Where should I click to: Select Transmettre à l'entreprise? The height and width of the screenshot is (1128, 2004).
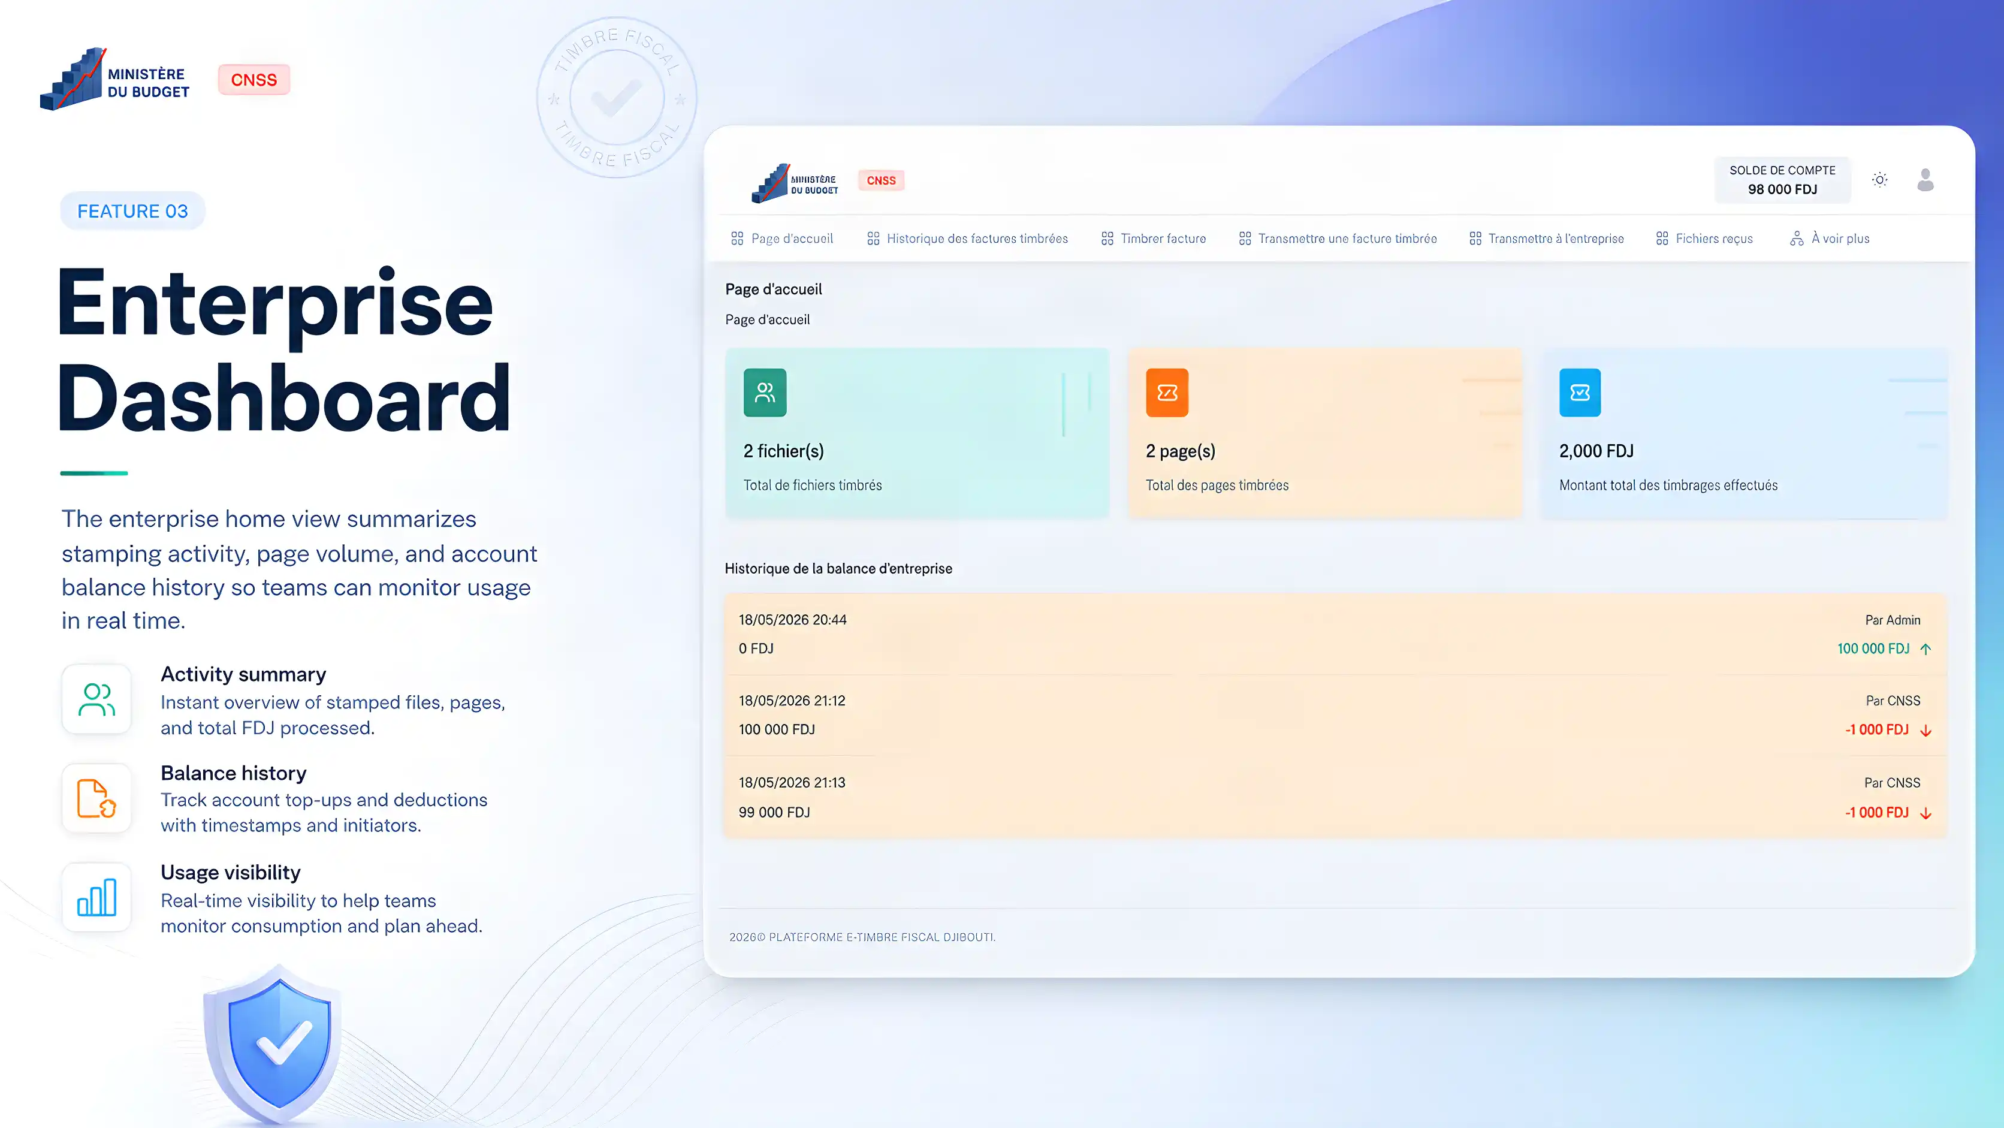(x=1547, y=238)
